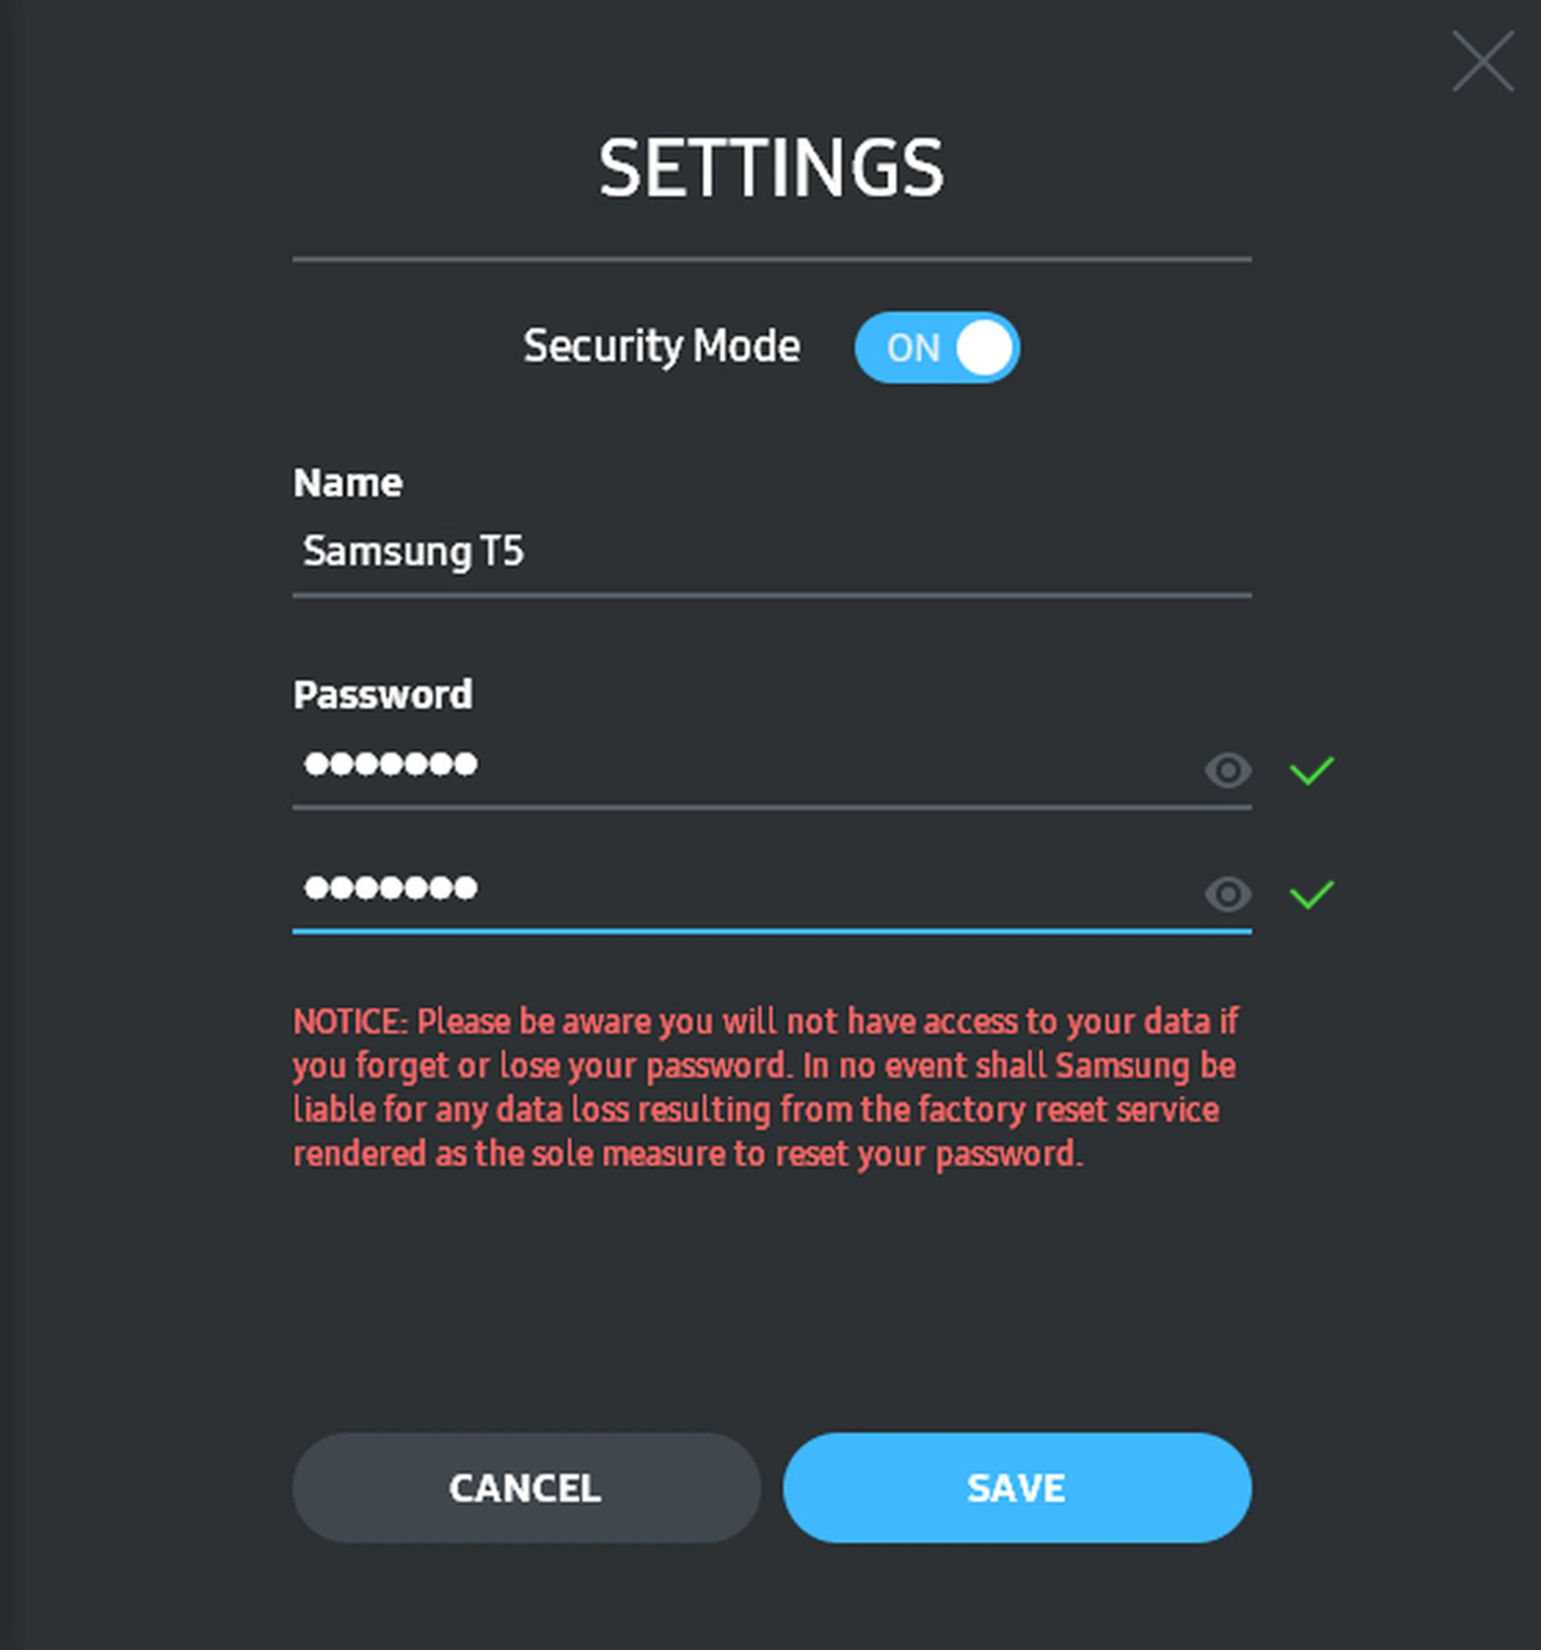1541x1650 pixels.
Task: Click the green checkmark beside the first password
Action: [1311, 770]
